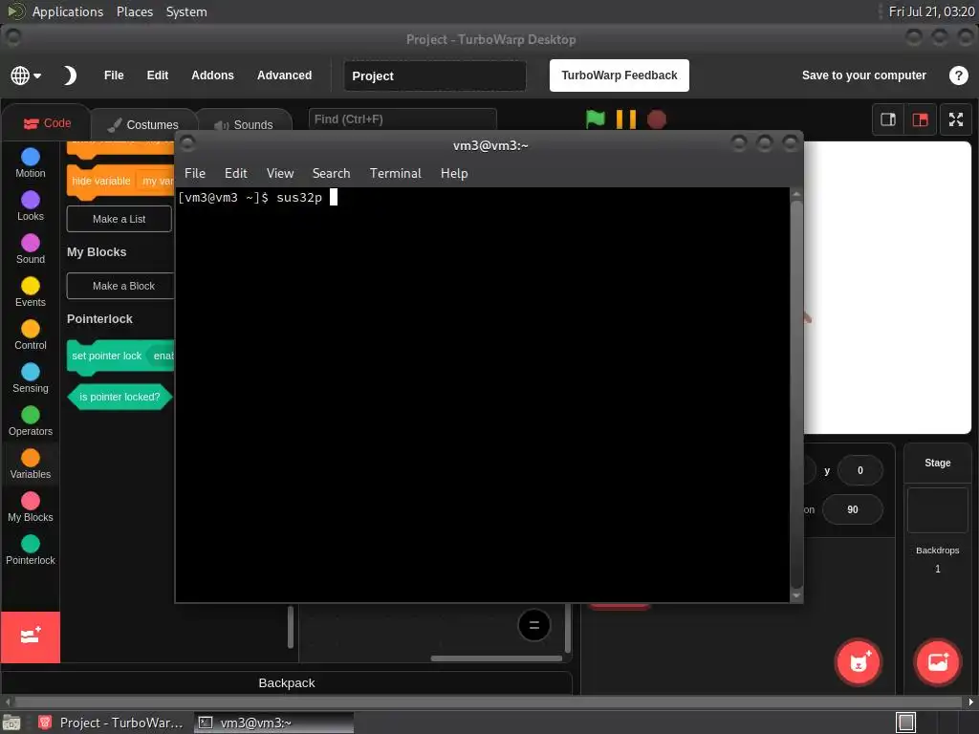Image resolution: width=979 pixels, height=734 pixels.
Task: Switch to the Sounds tab
Action: 244,125
